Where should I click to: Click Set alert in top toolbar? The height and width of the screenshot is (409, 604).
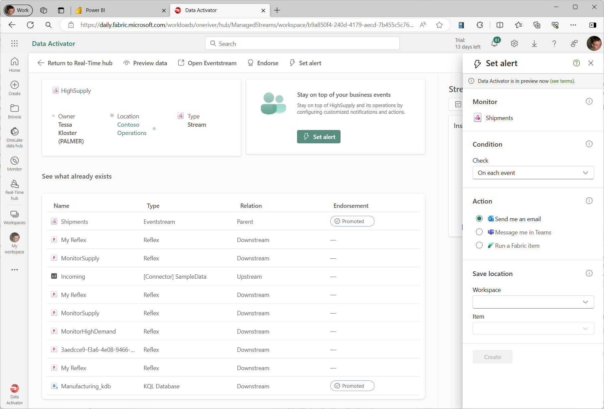305,63
